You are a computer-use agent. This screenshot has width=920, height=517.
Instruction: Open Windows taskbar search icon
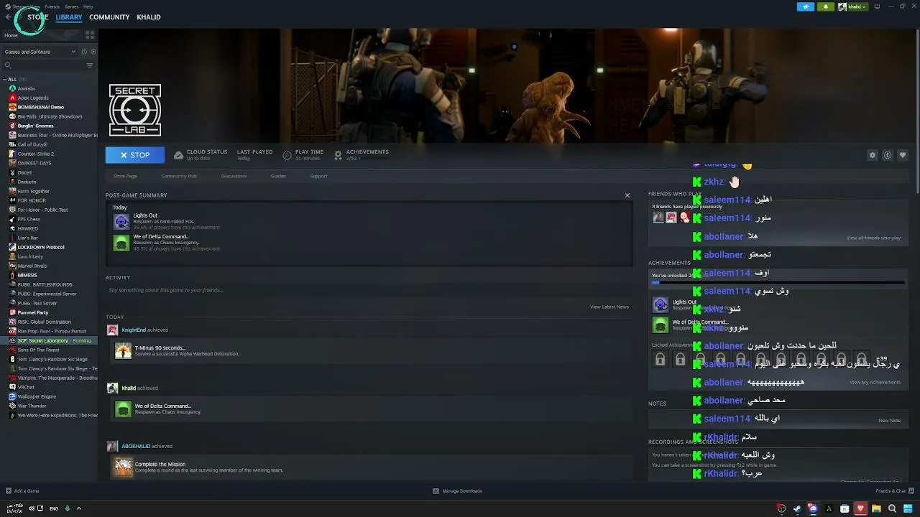892,509
